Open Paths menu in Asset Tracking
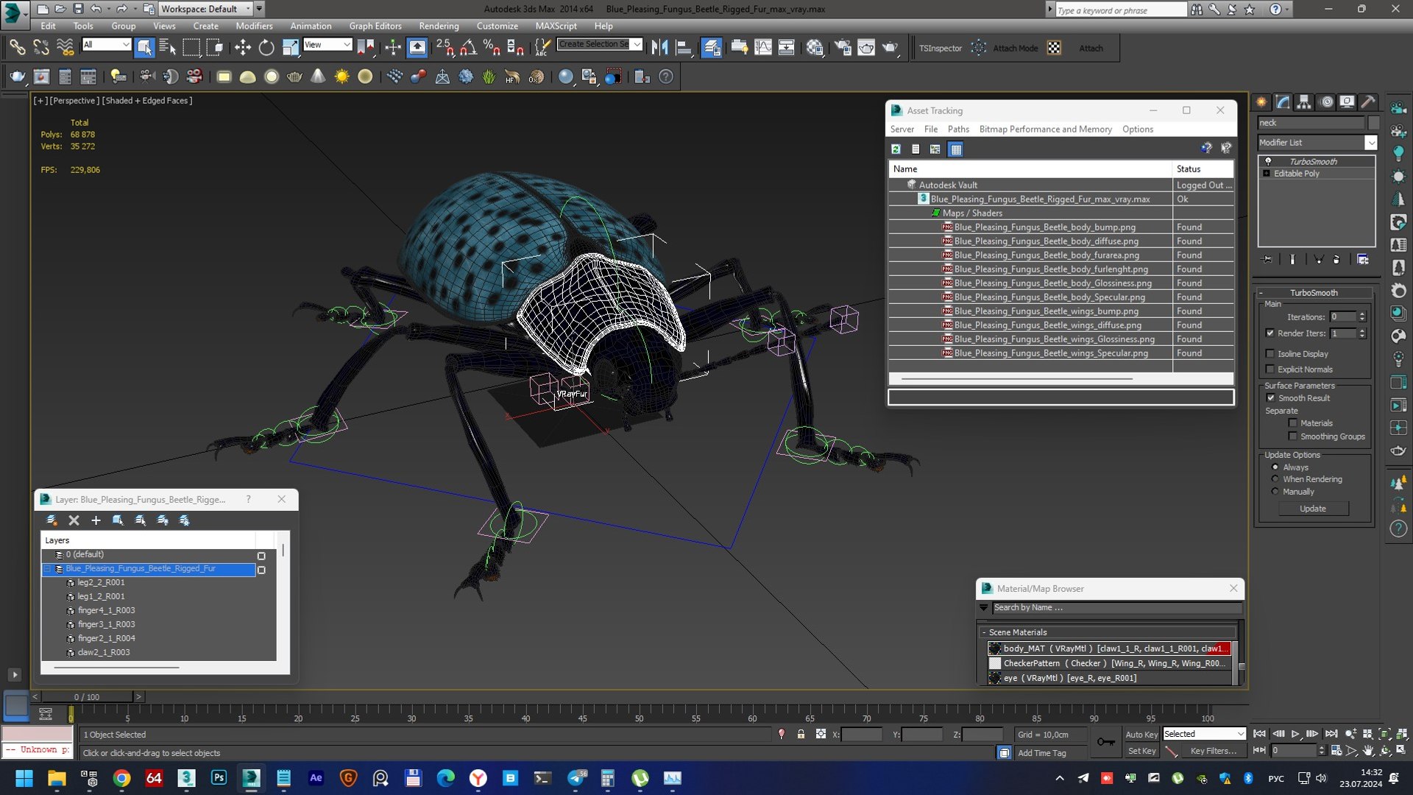The image size is (1413, 795). [x=958, y=130]
